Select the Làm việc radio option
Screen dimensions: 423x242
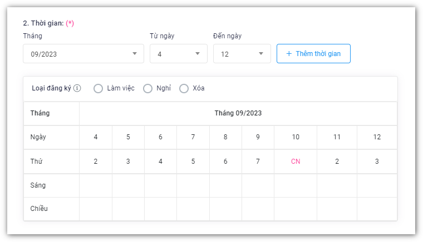(99, 89)
